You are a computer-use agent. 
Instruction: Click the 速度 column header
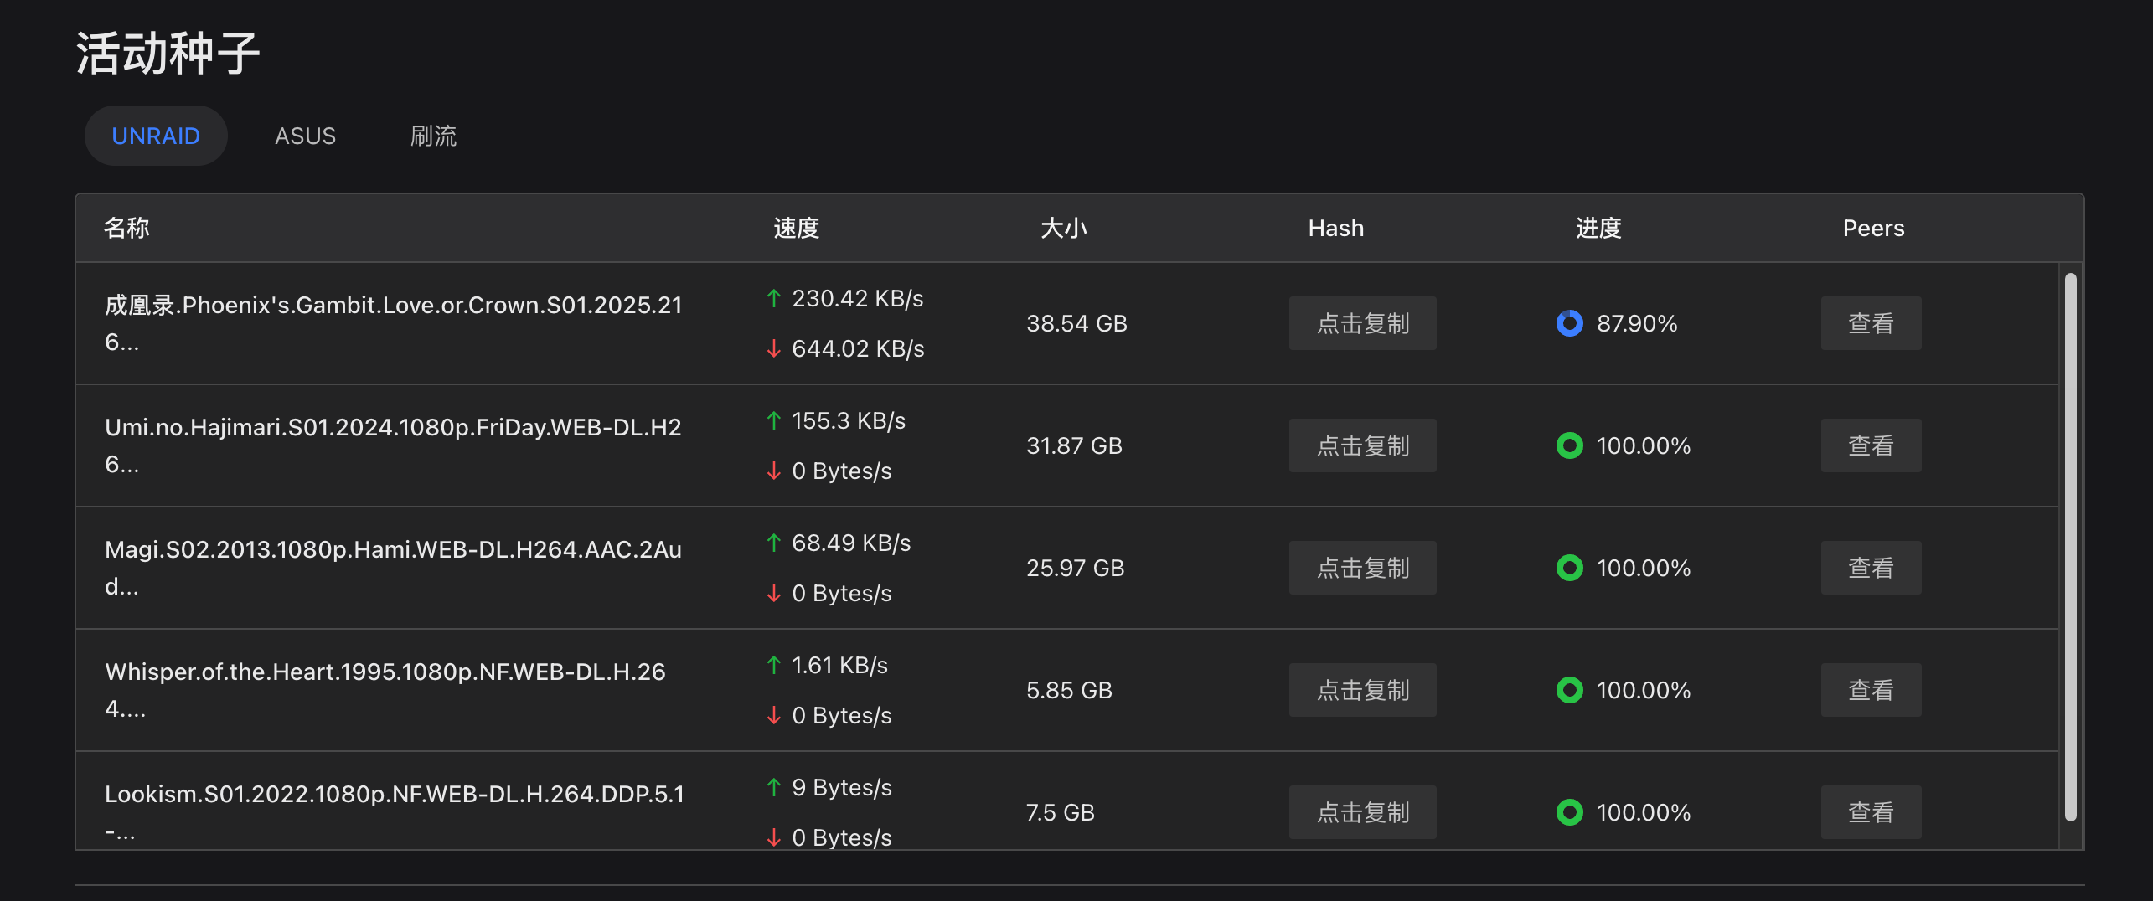(796, 228)
